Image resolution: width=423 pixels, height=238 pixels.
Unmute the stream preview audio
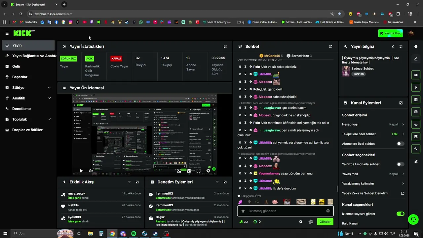click(91, 171)
